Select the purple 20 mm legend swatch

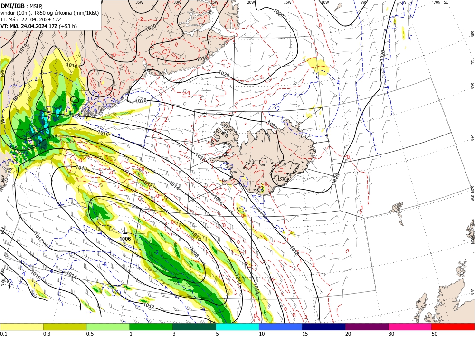click(367, 327)
